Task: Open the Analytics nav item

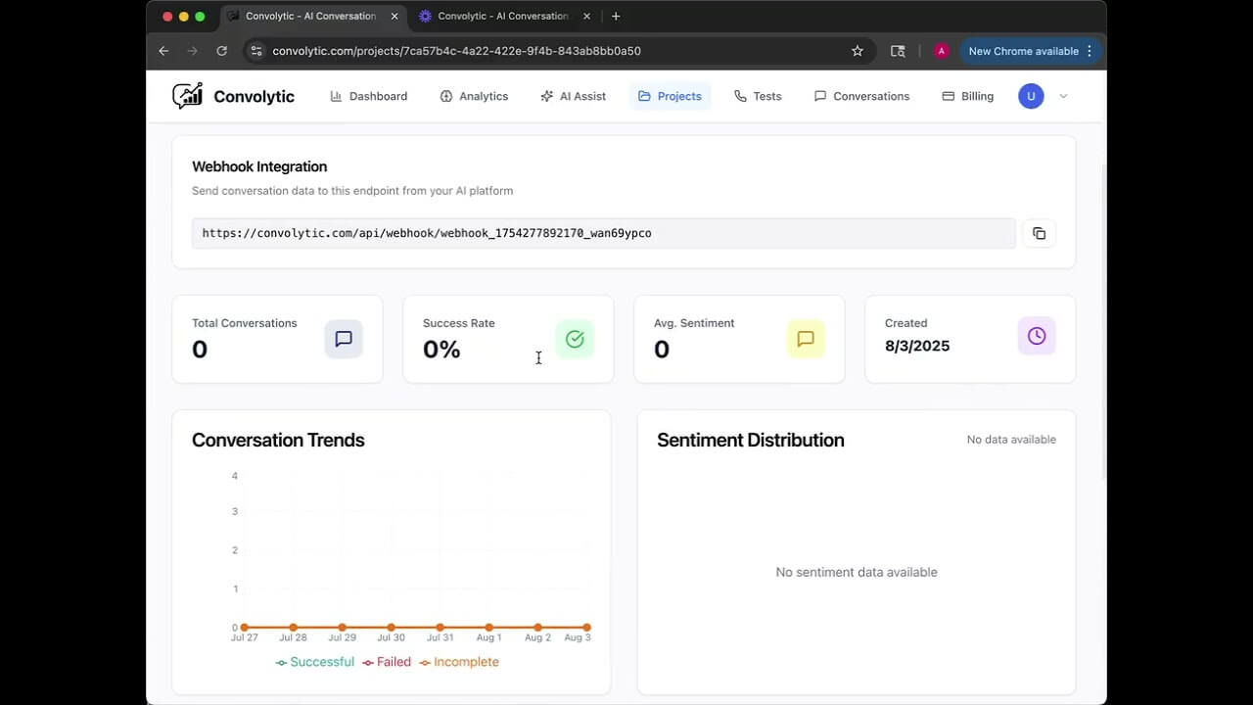Action: click(474, 96)
